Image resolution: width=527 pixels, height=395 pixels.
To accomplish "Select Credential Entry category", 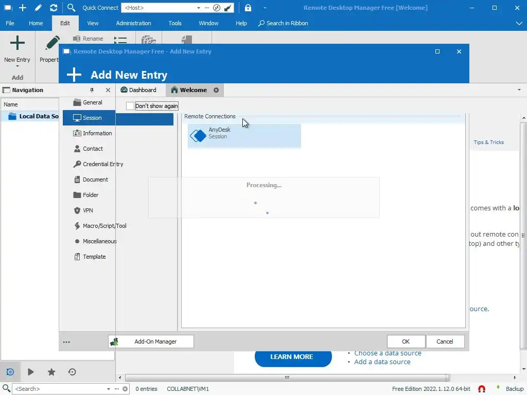I will pyautogui.click(x=98, y=164).
